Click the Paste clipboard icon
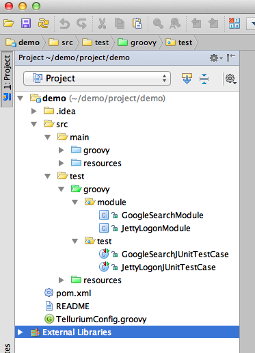The height and width of the screenshot is (353, 255). click(x=137, y=23)
